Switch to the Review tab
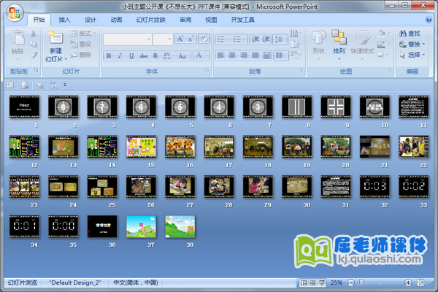 185,20
